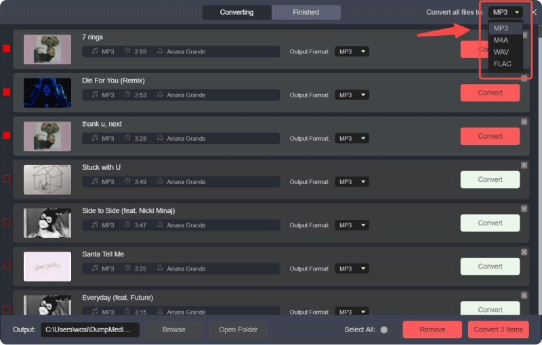This screenshot has width=542, height=345.
Task: Click music note icon in Die For You row
Action: click(95, 95)
